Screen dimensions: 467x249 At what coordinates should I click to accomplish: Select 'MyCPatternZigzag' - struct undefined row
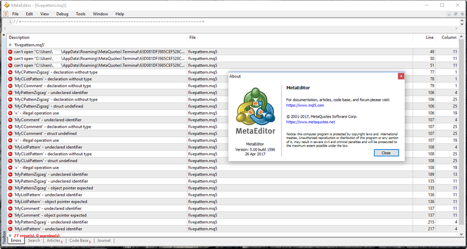[x=232, y=106]
